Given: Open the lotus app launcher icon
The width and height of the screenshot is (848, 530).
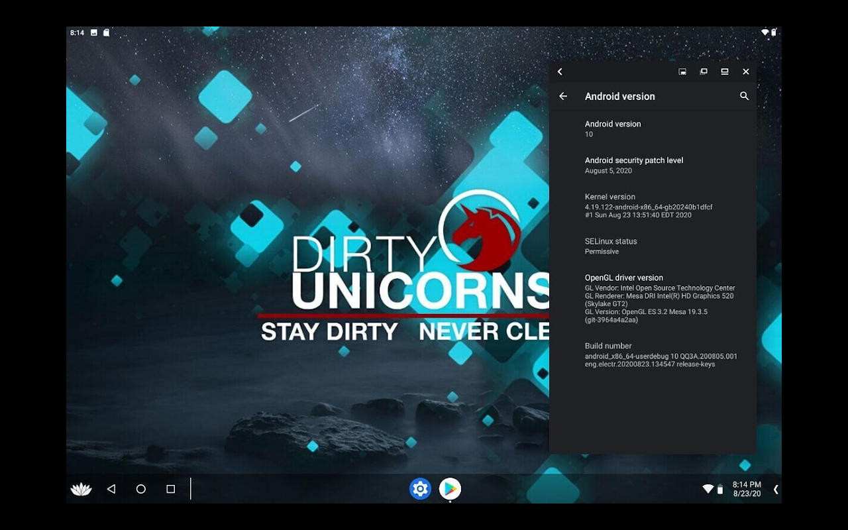Looking at the screenshot, I should click(x=81, y=489).
